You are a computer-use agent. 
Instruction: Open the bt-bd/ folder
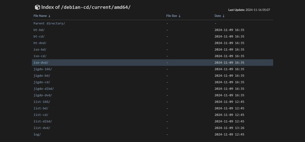(39, 30)
